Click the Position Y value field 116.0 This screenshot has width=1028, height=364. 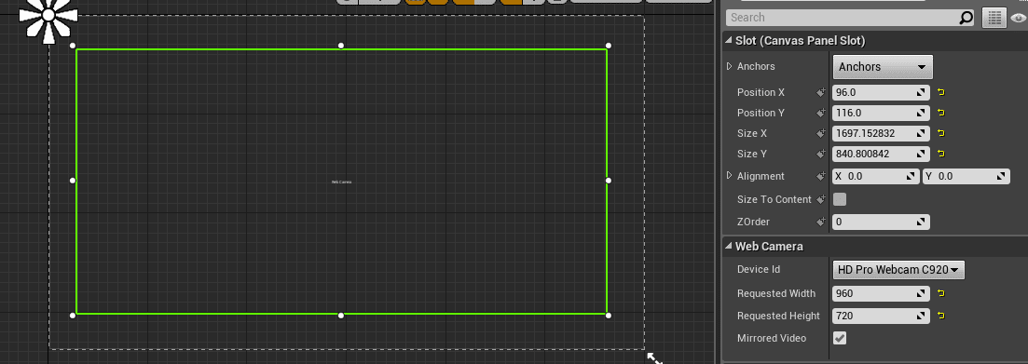881,113
